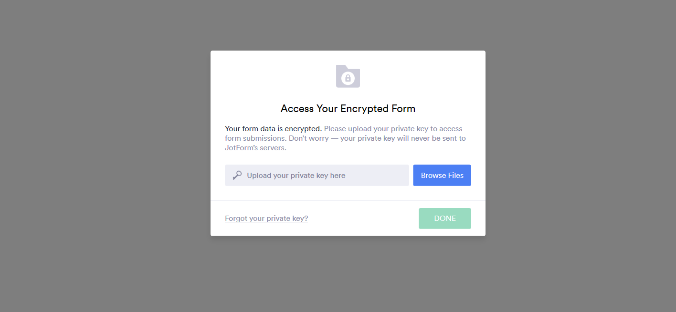Click the folder security icon in the dialog header

pos(348,76)
